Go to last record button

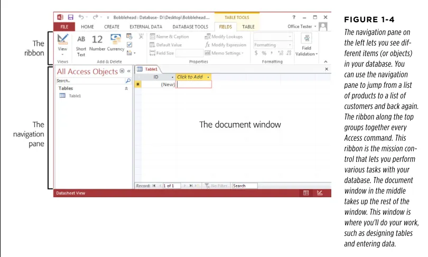coord(191,186)
